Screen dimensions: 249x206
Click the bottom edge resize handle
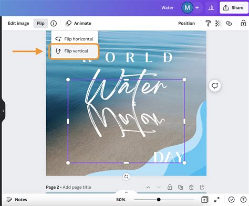click(126, 163)
